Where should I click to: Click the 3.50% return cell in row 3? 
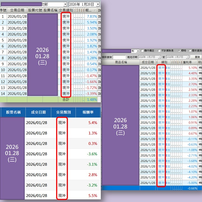(91, 28)
